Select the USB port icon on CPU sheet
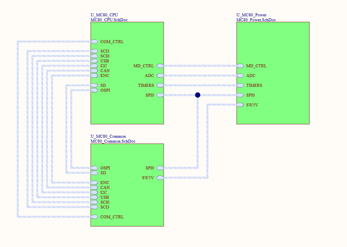Viewport: 347px width, 247px height. coord(94,61)
